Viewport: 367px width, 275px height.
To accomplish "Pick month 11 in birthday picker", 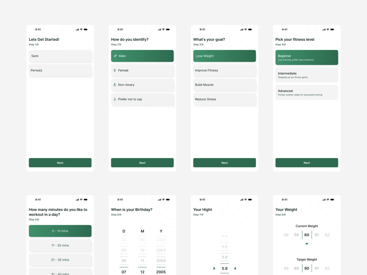I will 142,260.
